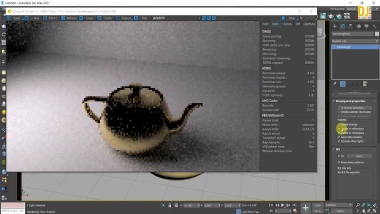
Task: Click the Save button in Corona frame buffer
Action: tap(15, 18)
